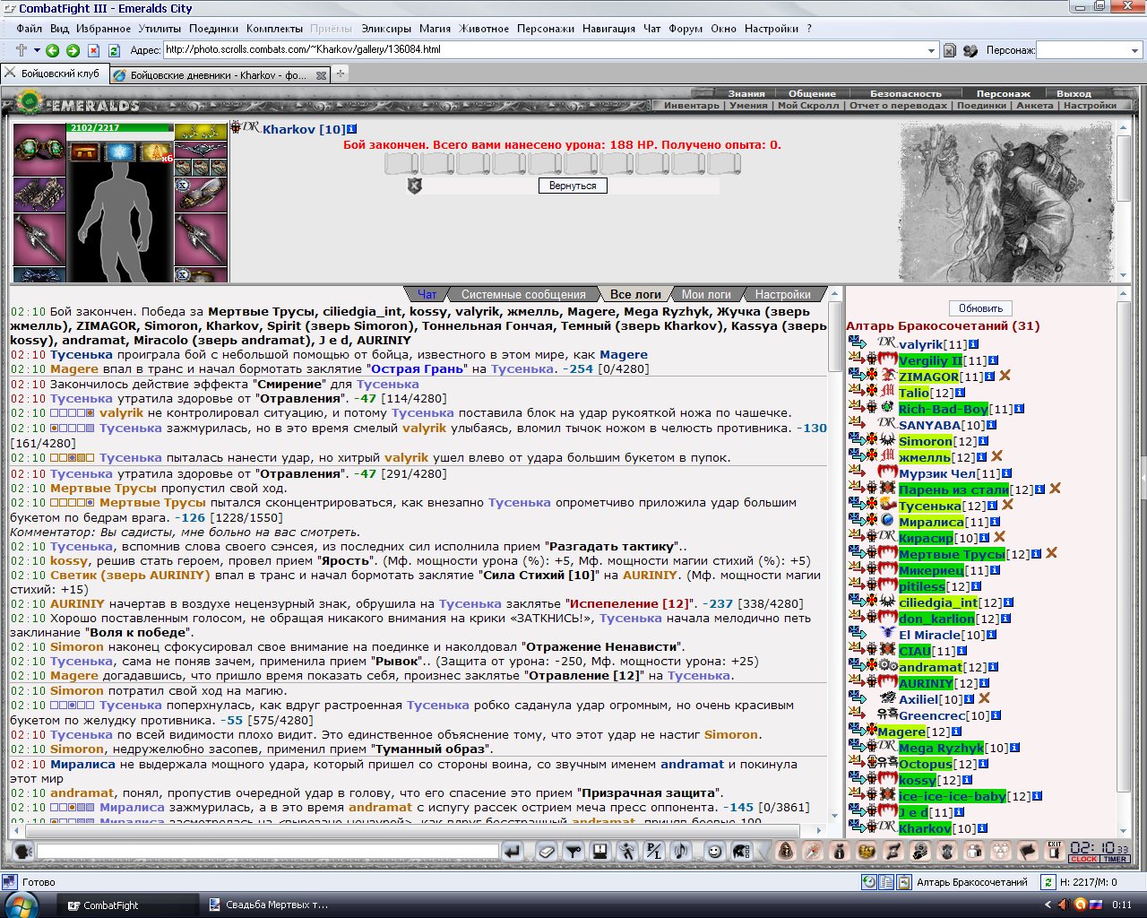Click the TIMER label under the clock
The height and width of the screenshot is (918, 1147).
(x=1115, y=859)
